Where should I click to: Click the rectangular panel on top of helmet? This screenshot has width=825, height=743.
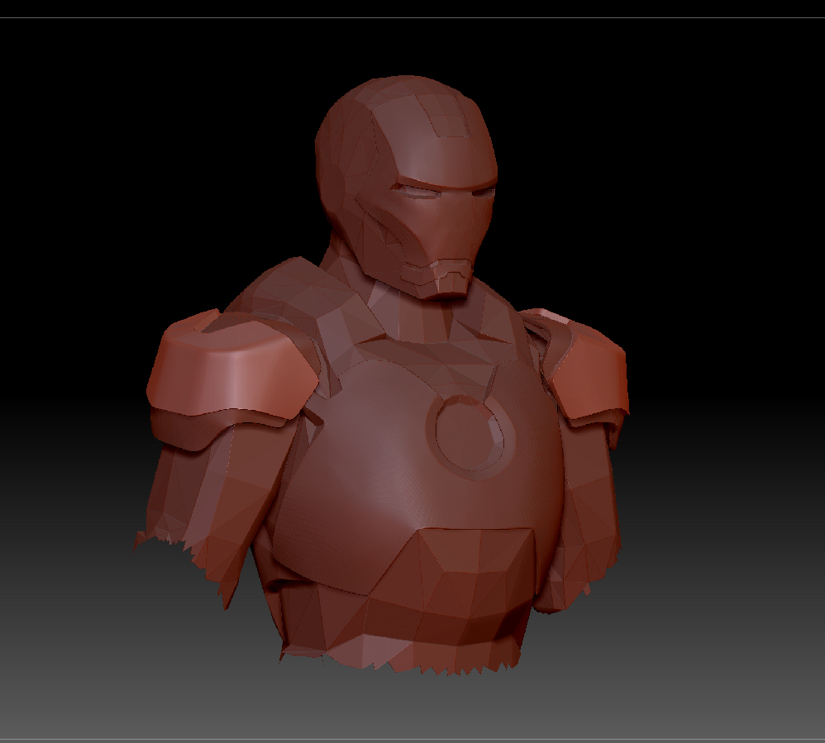tap(445, 117)
